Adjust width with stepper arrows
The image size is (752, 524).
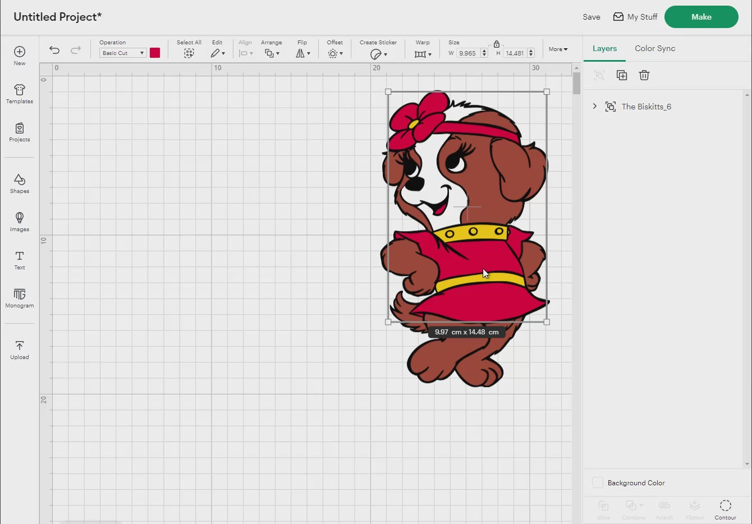point(484,53)
